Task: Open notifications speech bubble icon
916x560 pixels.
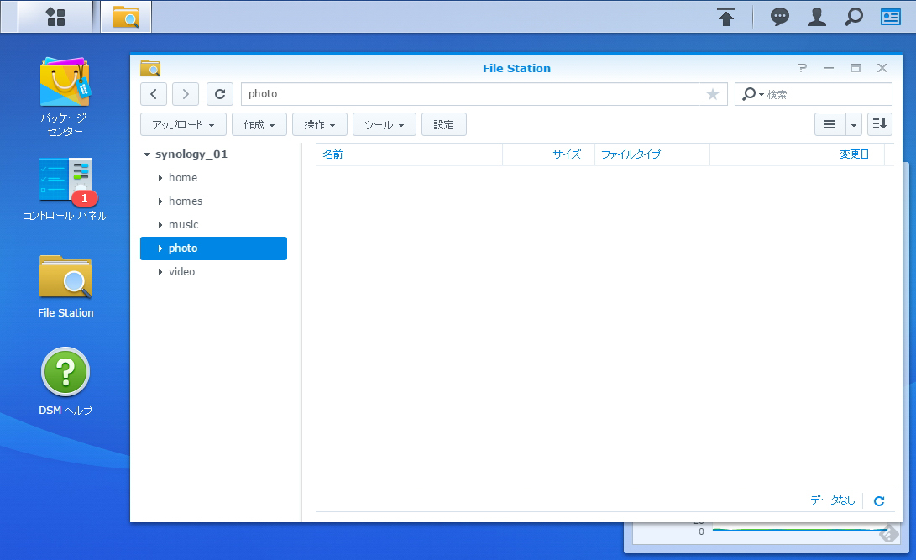Action: point(780,17)
